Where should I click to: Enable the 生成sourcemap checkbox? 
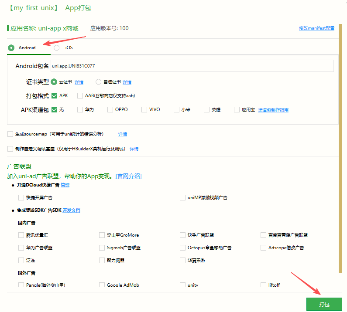(x=10, y=134)
